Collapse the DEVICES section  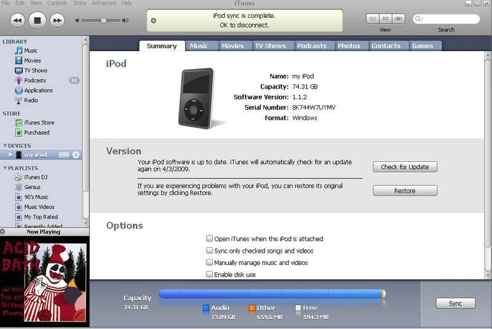click(5, 146)
